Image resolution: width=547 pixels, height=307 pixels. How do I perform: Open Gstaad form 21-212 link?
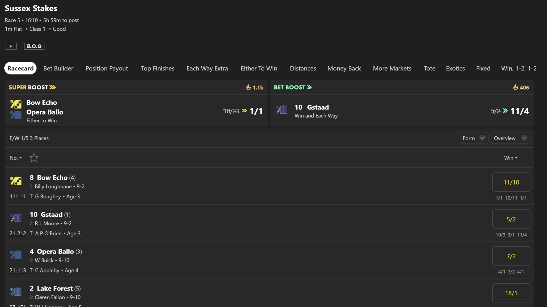point(18,233)
